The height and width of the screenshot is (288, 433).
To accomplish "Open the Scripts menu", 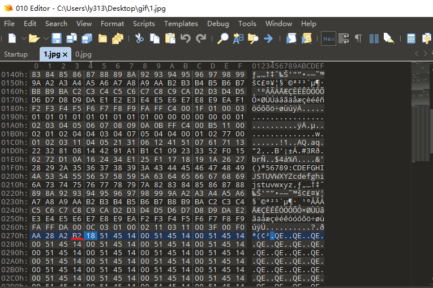I will pyautogui.click(x=144, y=24).
